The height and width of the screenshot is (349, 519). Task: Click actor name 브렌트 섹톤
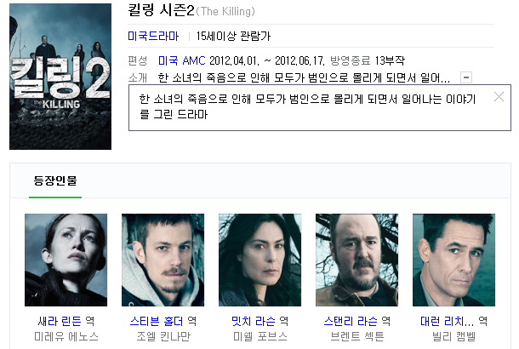[x=357, y=337]
